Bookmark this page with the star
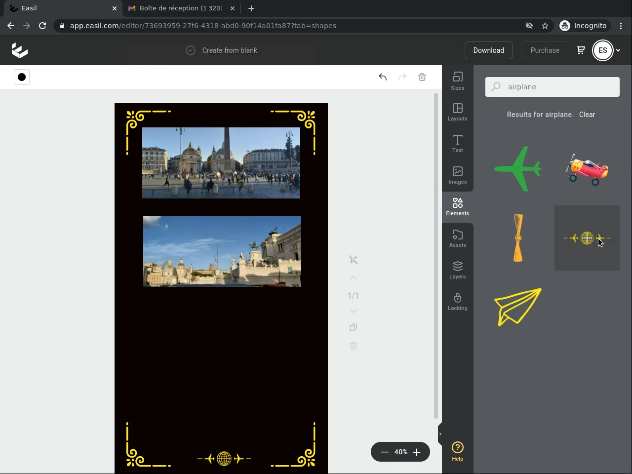The image size is (632, 474). pyautogui.click(x=545, y=26)
